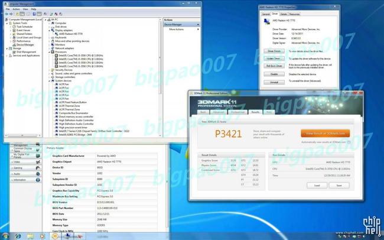Expand the Disk drives category
The image size is (384, 240).
click(49, 27)
